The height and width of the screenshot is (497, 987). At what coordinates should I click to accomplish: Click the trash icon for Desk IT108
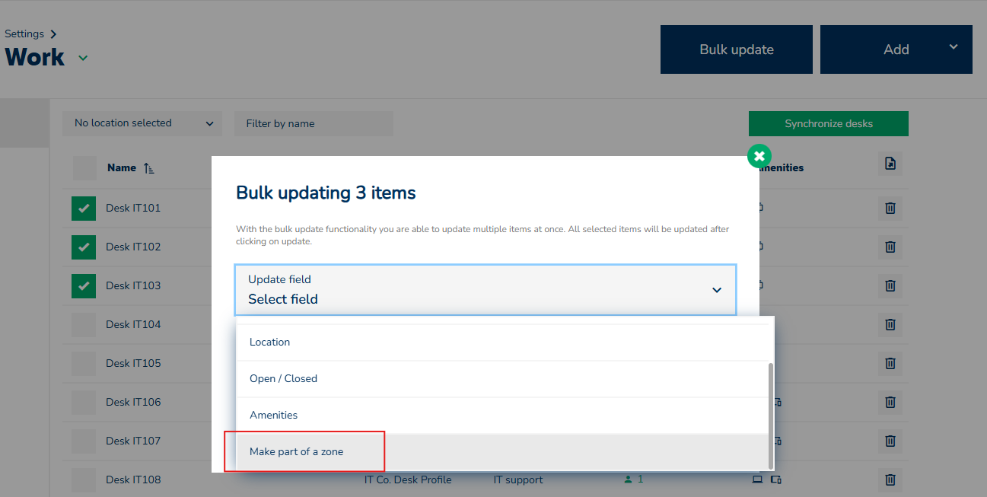point(890,479)
